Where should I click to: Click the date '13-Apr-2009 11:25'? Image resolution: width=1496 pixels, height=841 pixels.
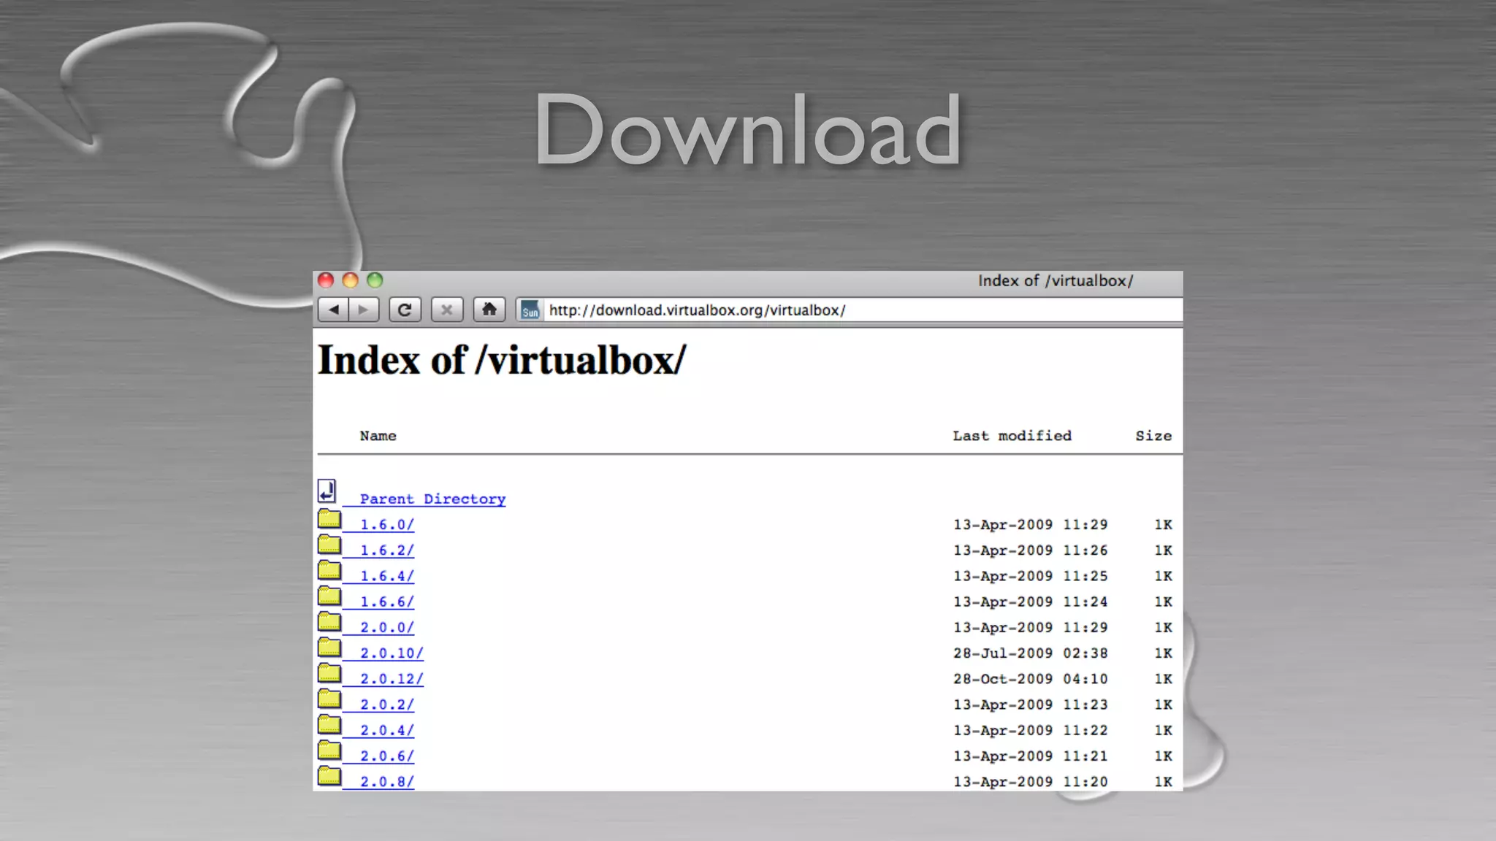1031,576
